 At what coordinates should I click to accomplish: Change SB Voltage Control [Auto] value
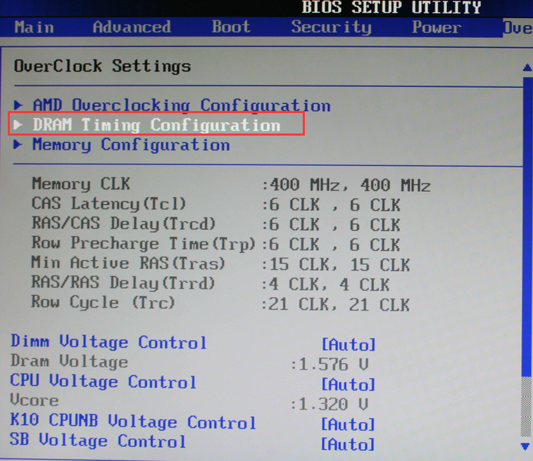[x=349, y=444]
